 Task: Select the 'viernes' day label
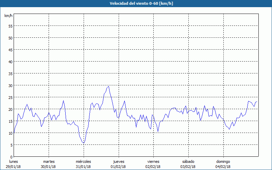pyautogui.click(x=153, y=161)
